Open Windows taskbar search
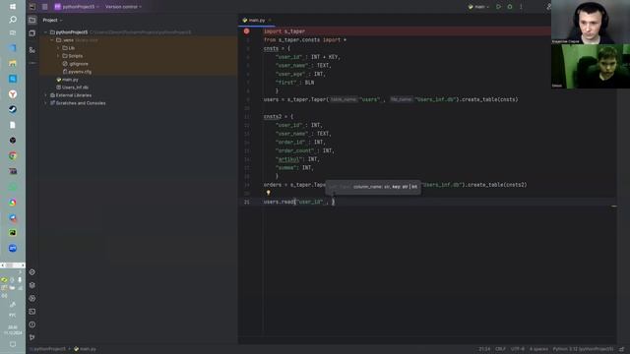The width and height of the screenshot is (630, 354). (x=13, y=20)
